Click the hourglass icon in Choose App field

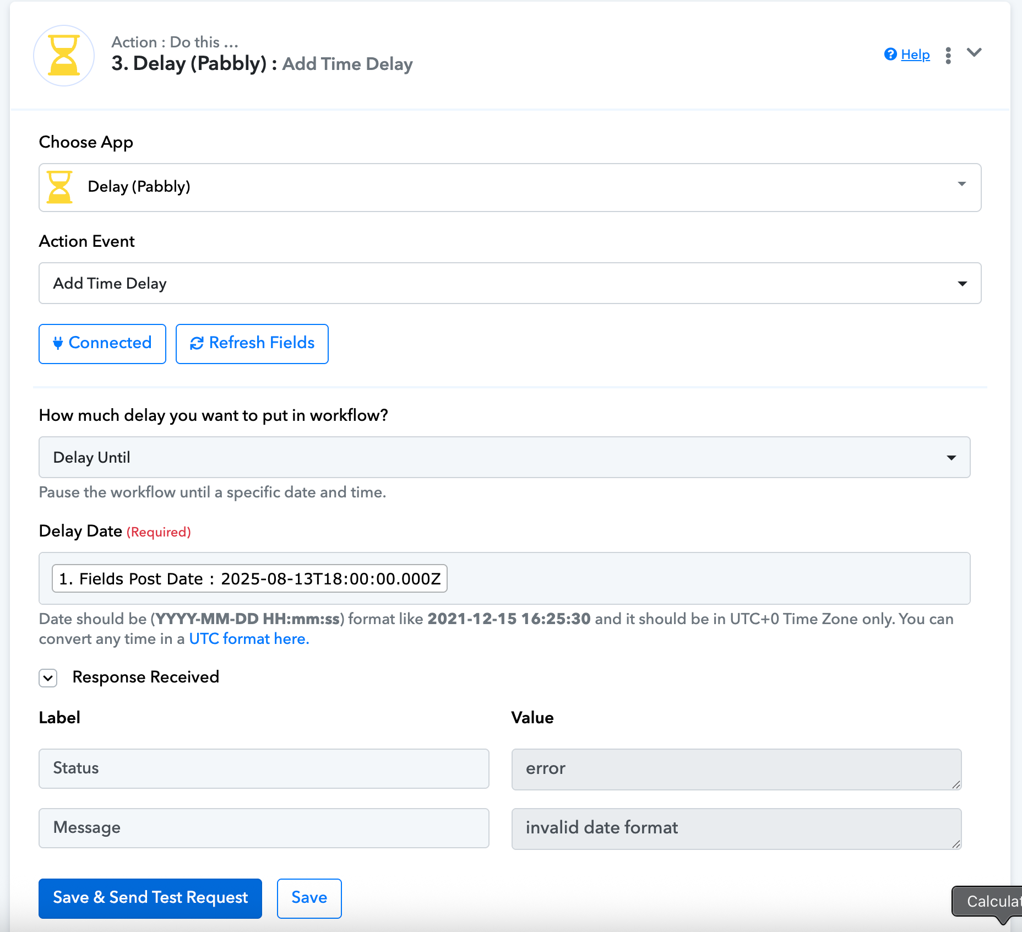point(59,187)
